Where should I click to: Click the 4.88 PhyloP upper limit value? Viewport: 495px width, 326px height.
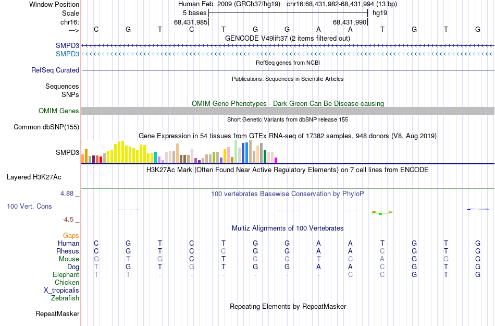67,194
